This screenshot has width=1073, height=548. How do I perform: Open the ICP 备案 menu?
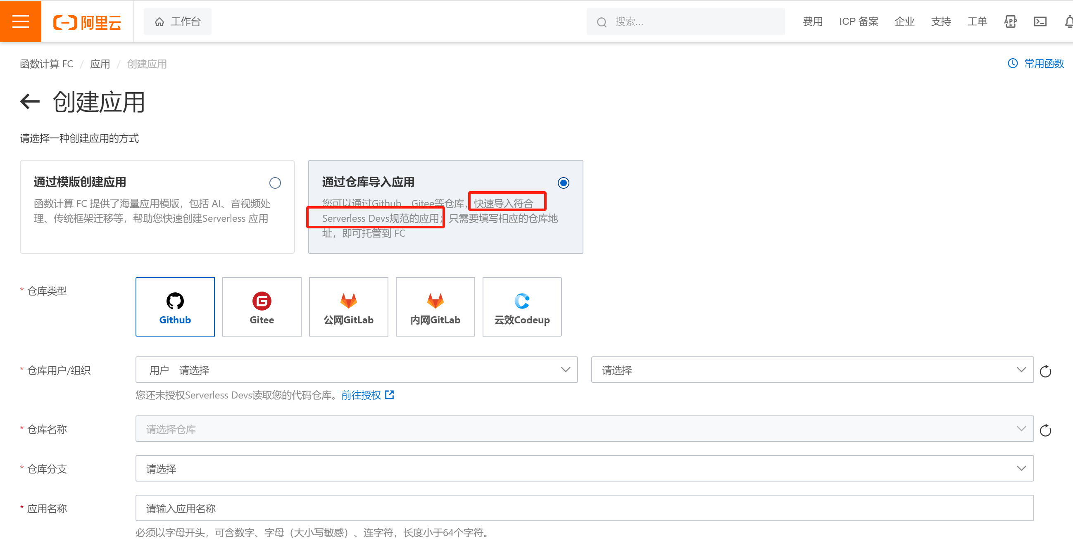tap(859, 21)
